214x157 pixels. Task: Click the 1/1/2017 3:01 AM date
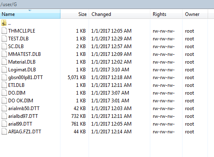(x=110, y=101)
